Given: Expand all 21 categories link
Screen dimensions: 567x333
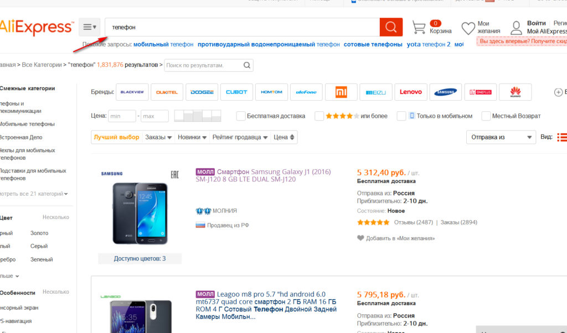Looking at the screenshot, I should coord(34,194).
